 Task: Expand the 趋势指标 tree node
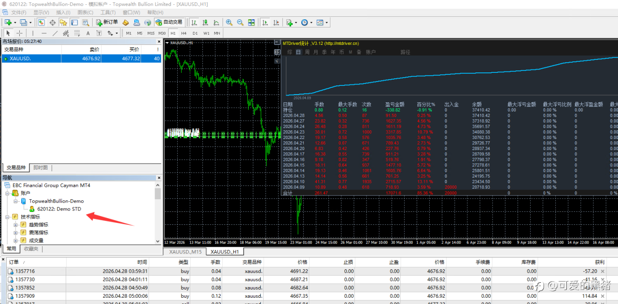pos(16,225)
